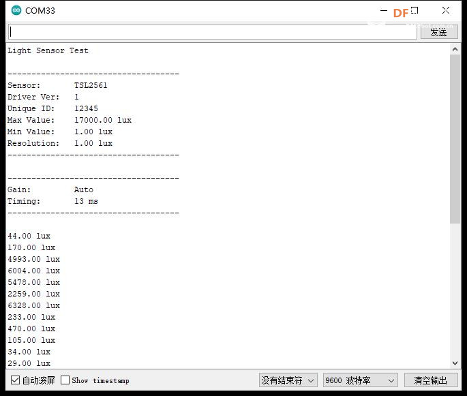Click the '29.00 lux' reading
467x396 pixels.
click(29, 364)
